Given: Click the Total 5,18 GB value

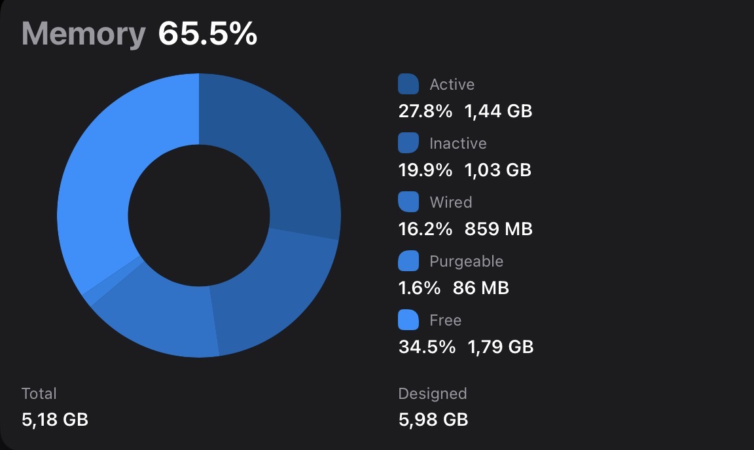Looking at the screenshot, I should pyautogui.click(x=55, y=420).
